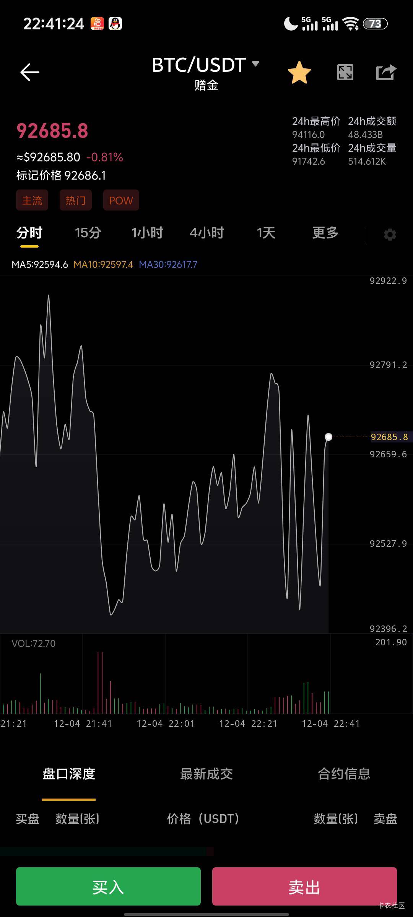The height and width of the screenshot is (917, 413).
Task: Open the 更多 timeframe options
Action: tap(325, 233)
